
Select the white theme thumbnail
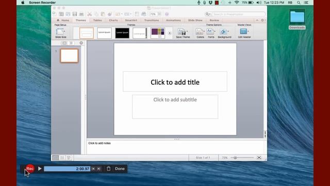tap(104, 33)
